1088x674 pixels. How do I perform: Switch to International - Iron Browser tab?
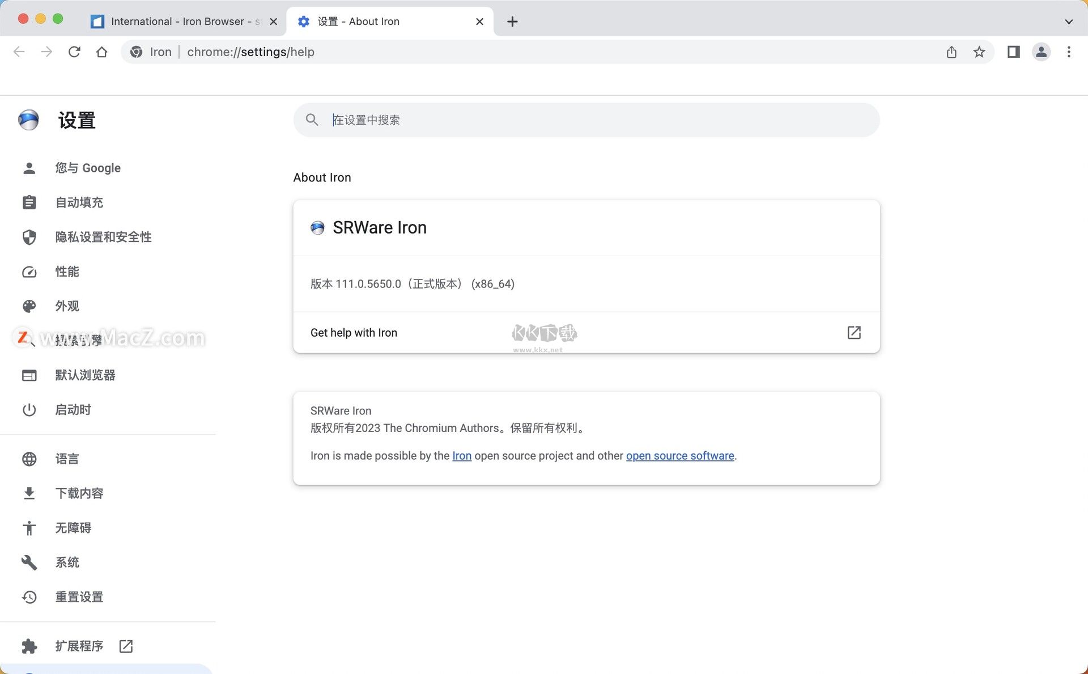point(176,21)
